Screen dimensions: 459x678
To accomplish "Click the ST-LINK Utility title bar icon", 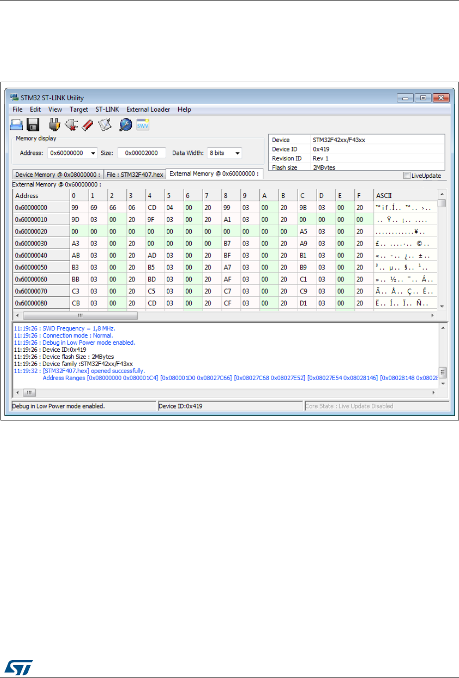I will click(x=14, y=97).
